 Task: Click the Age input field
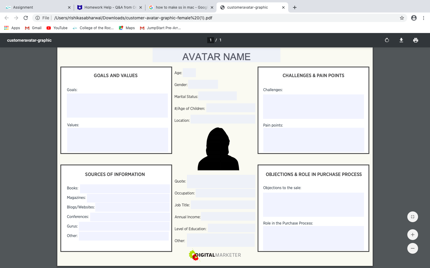coord(189,73)
